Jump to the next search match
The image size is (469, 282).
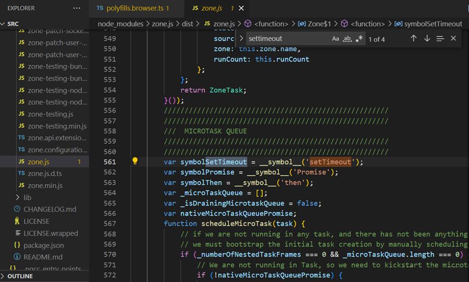coord(427,39)
